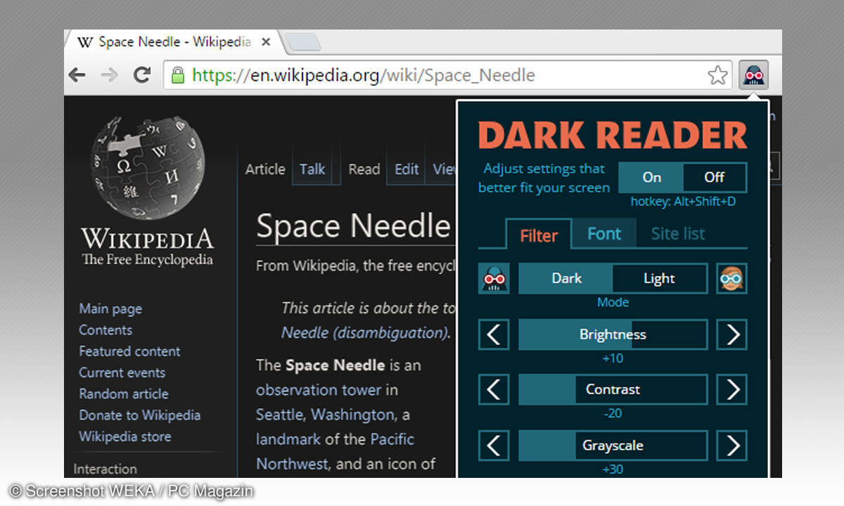This screenshot has width=844, height=506.
Task: Click the Dark Reader extension toolbar icon
Action: (753, 74)
